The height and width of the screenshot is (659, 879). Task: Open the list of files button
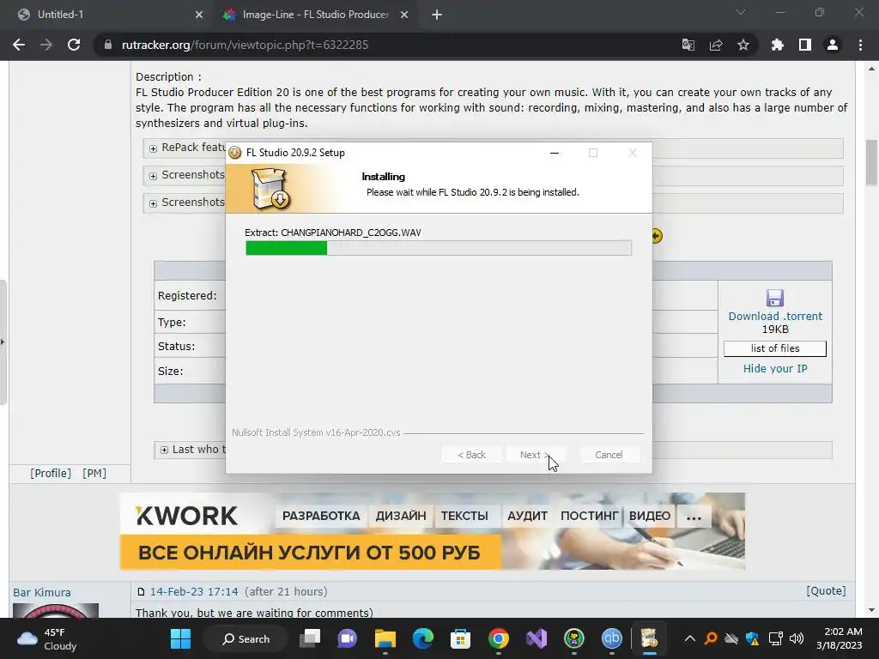click(x=775, y=348)
